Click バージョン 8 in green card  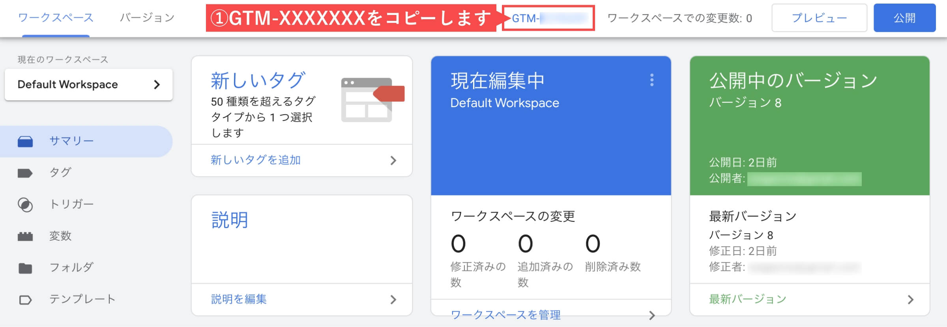coord(745,103)
